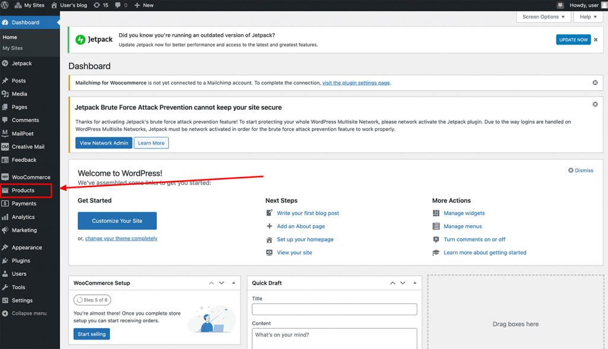This screenshot has height=349, width=608.
Task: Click the Start selling button
Action: coord(91,334)
